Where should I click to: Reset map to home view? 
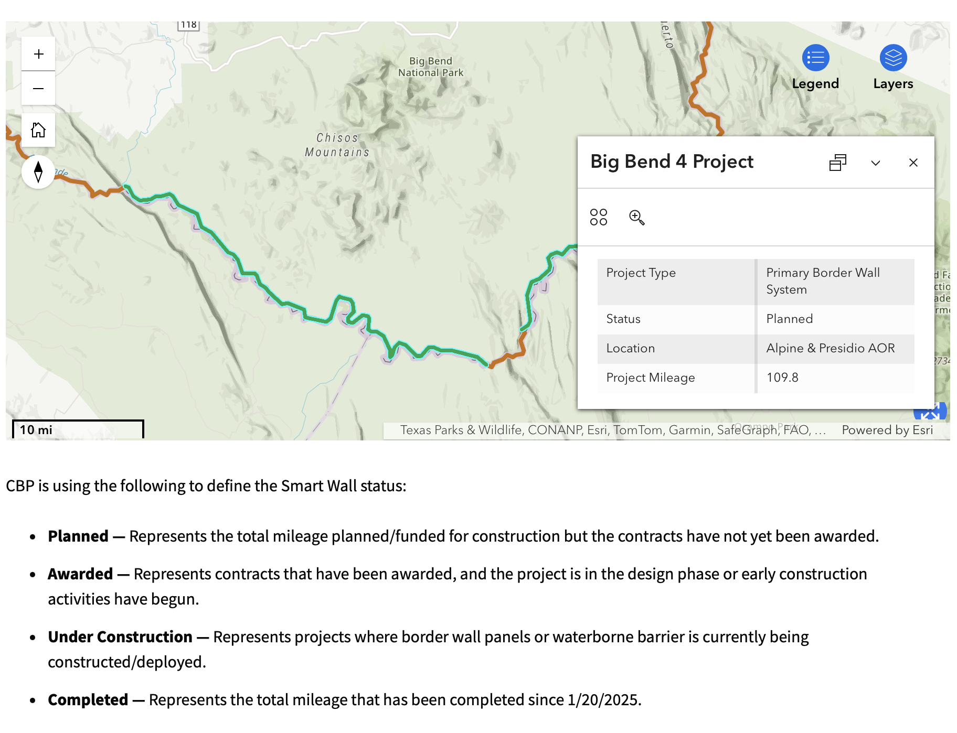pos(38,130)
